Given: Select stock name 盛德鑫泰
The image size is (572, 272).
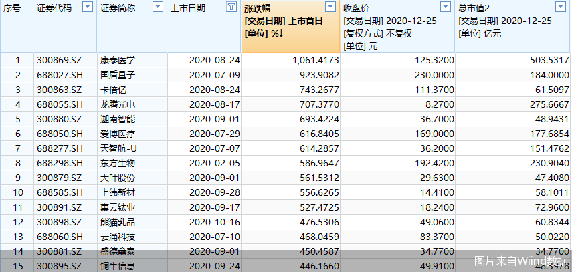Looking at the screenshot, I should click(x=118, y=251).
